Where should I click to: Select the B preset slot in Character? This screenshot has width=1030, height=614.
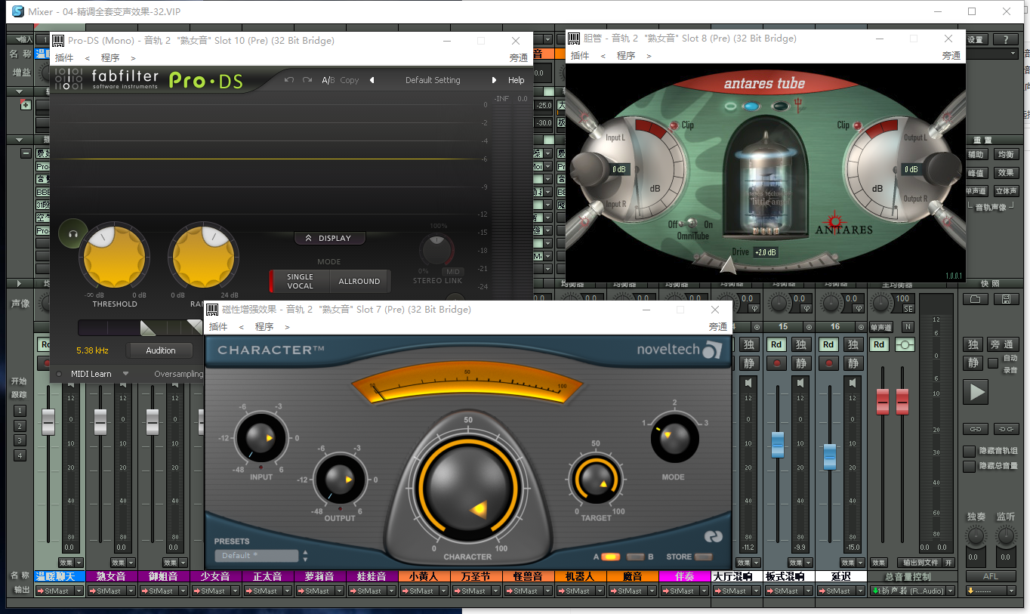coord(636,557)
